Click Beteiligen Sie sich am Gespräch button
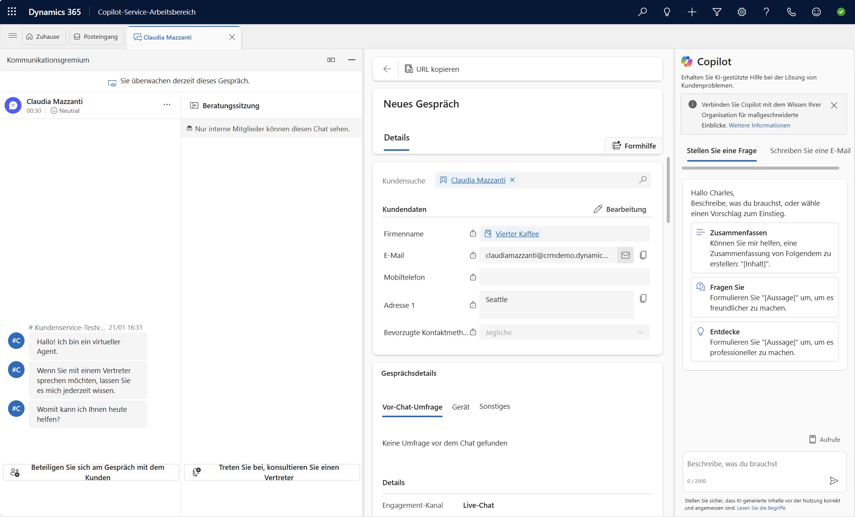The image size is (855, 517). 91,472
